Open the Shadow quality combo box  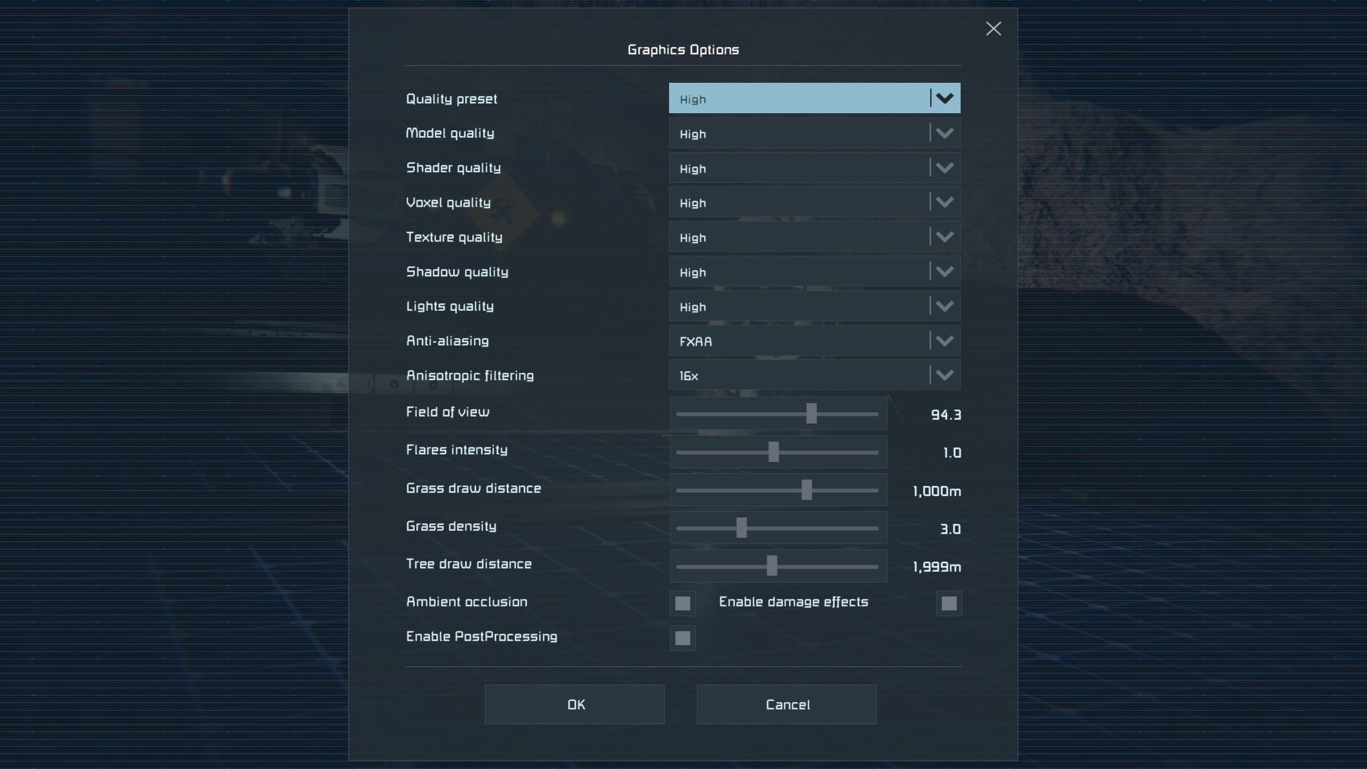(x=814, y=272)
